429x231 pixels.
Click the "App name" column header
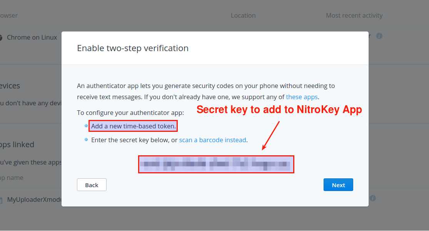[12, 178]
